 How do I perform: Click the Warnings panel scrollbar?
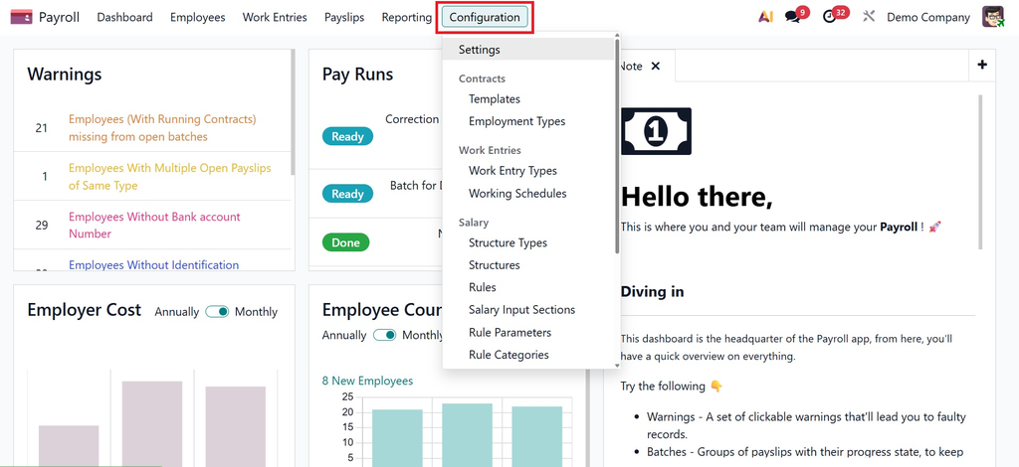tap(293, 111)
